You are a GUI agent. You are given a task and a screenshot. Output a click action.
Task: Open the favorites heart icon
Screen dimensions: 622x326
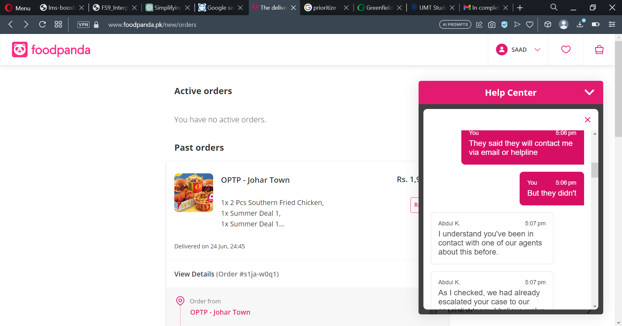[x=566, y=49]
